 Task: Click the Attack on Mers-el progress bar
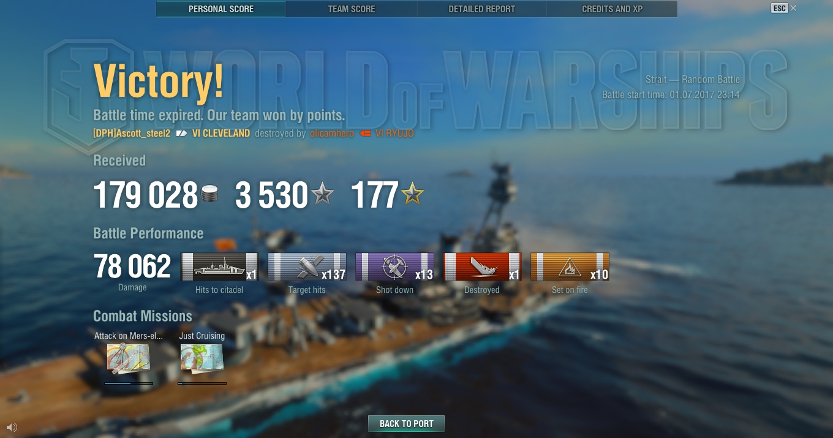(x=129, y=383)
